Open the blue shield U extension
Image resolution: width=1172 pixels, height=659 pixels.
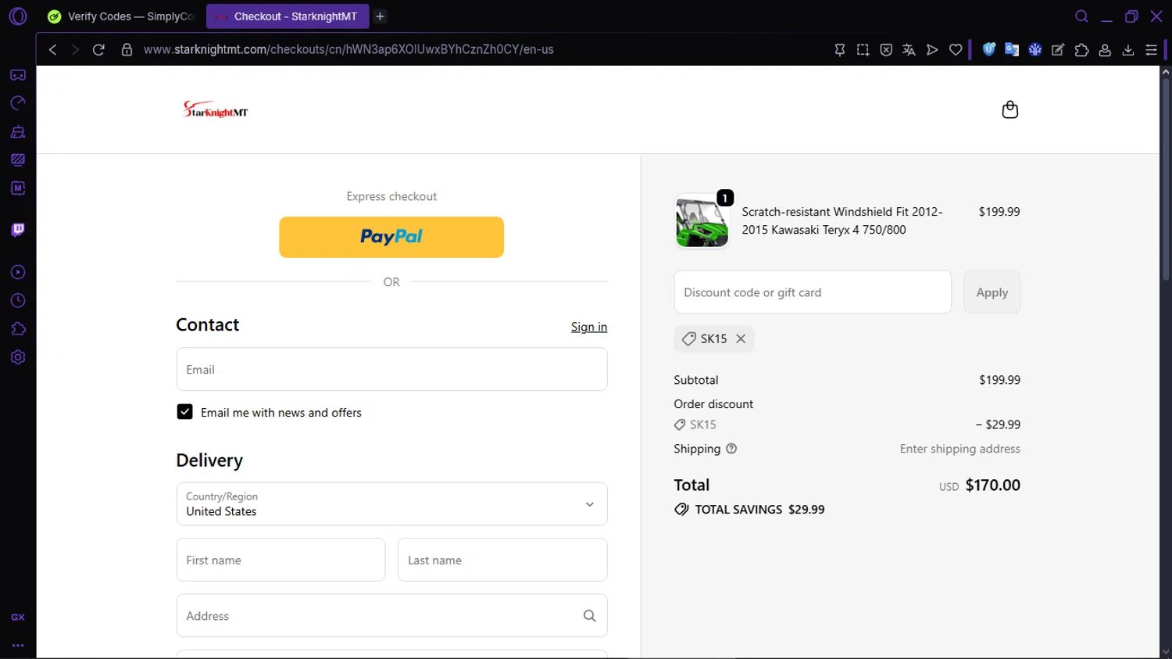(x=989, y=49)
